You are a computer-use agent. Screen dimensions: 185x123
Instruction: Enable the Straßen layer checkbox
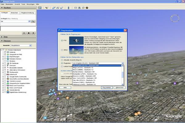tap(5, 61)
